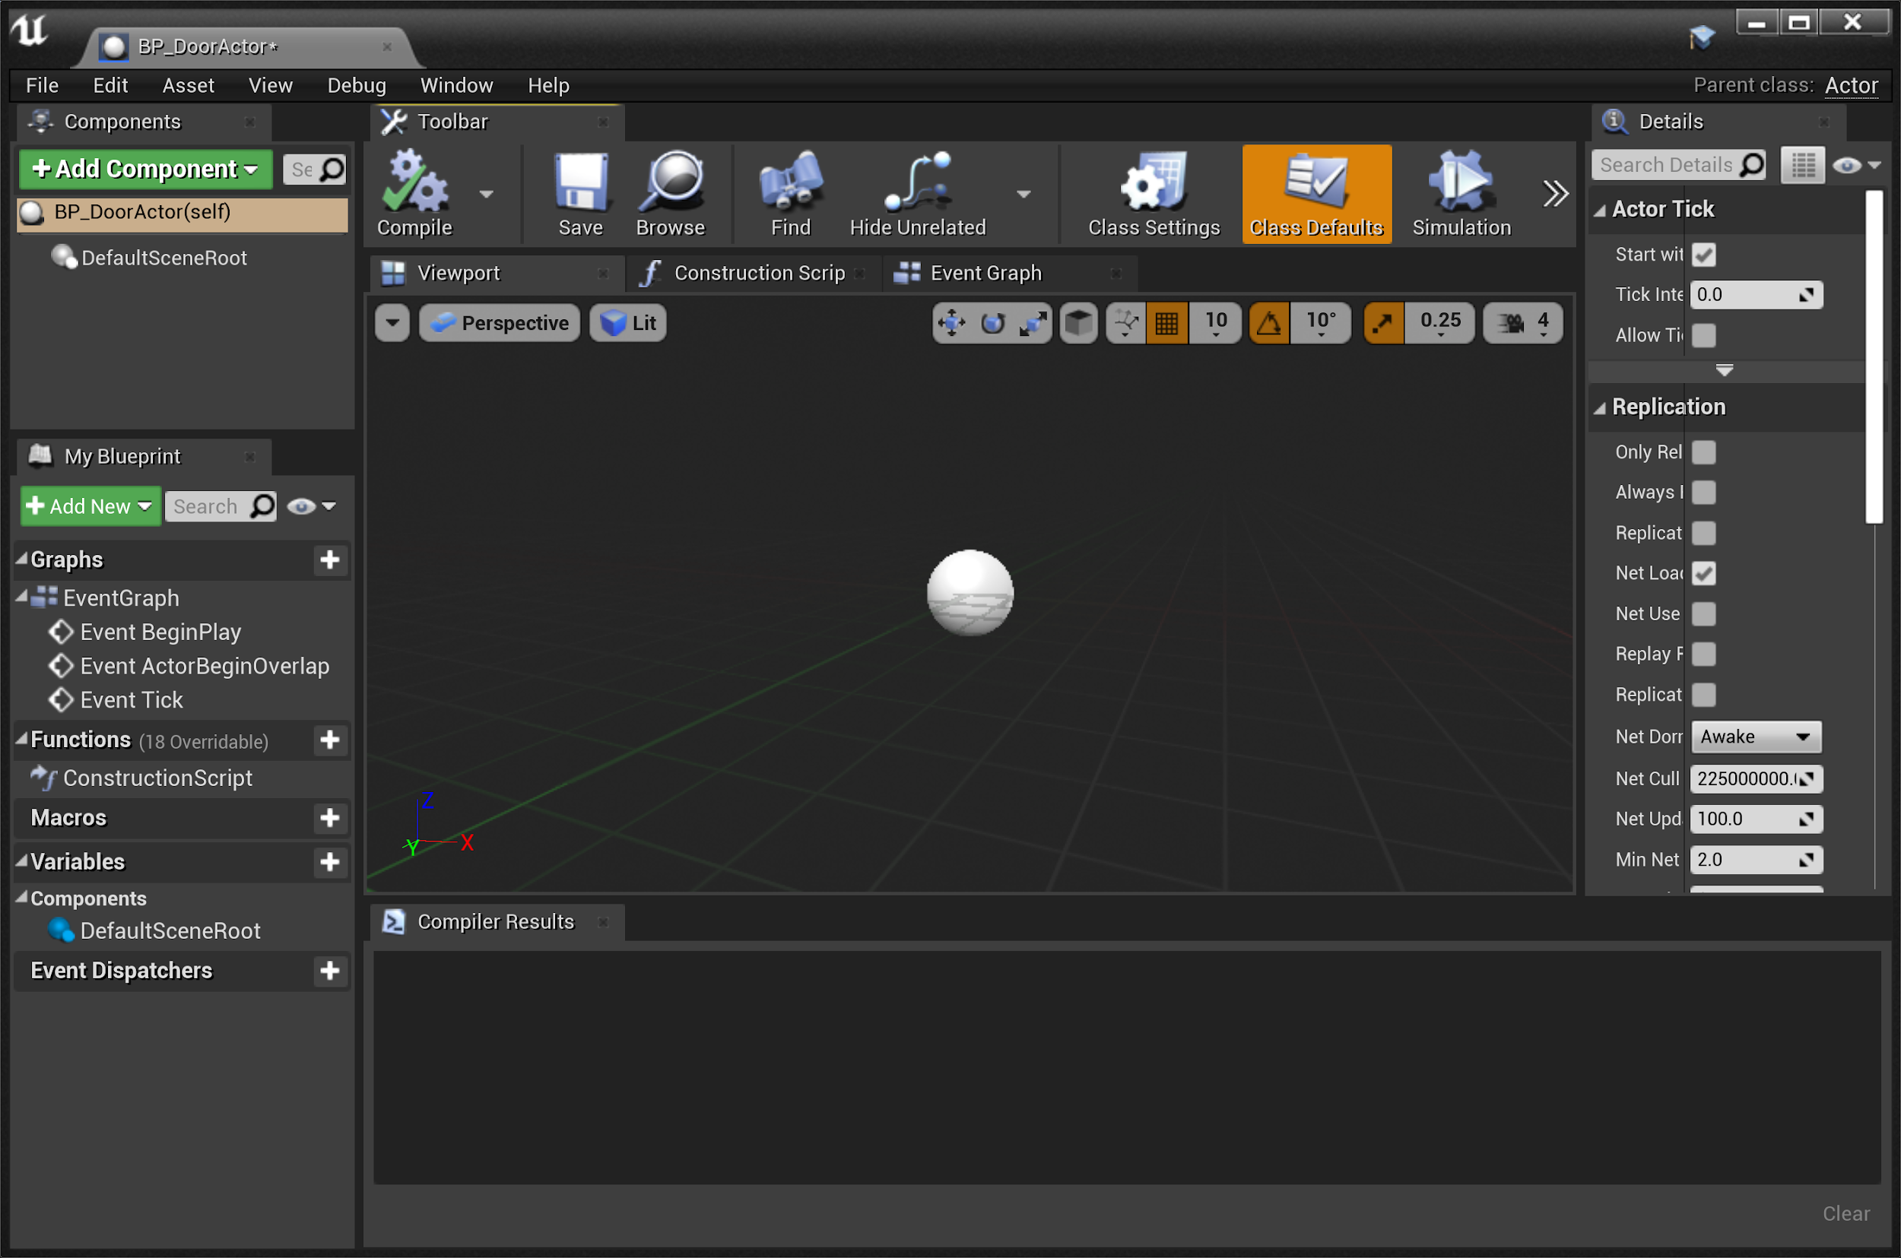Open the Debug menu
Viewport: 1901px width, 1258px height.
(357, 85)
